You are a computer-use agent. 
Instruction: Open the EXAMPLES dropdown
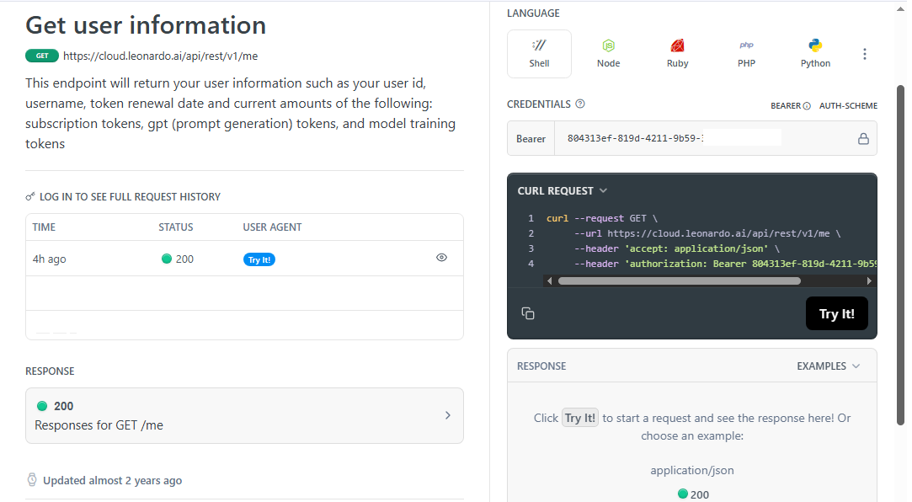(829, 366)
